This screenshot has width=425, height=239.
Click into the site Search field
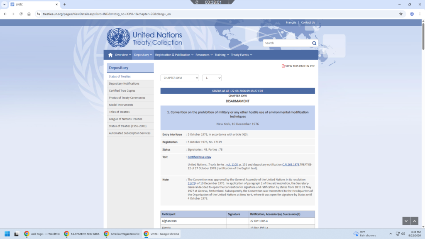pos(287,43)
